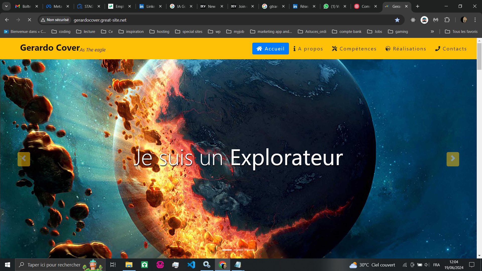
Task: Show hidden bookmarks with the double chevron
Action: tap(432, 32)
